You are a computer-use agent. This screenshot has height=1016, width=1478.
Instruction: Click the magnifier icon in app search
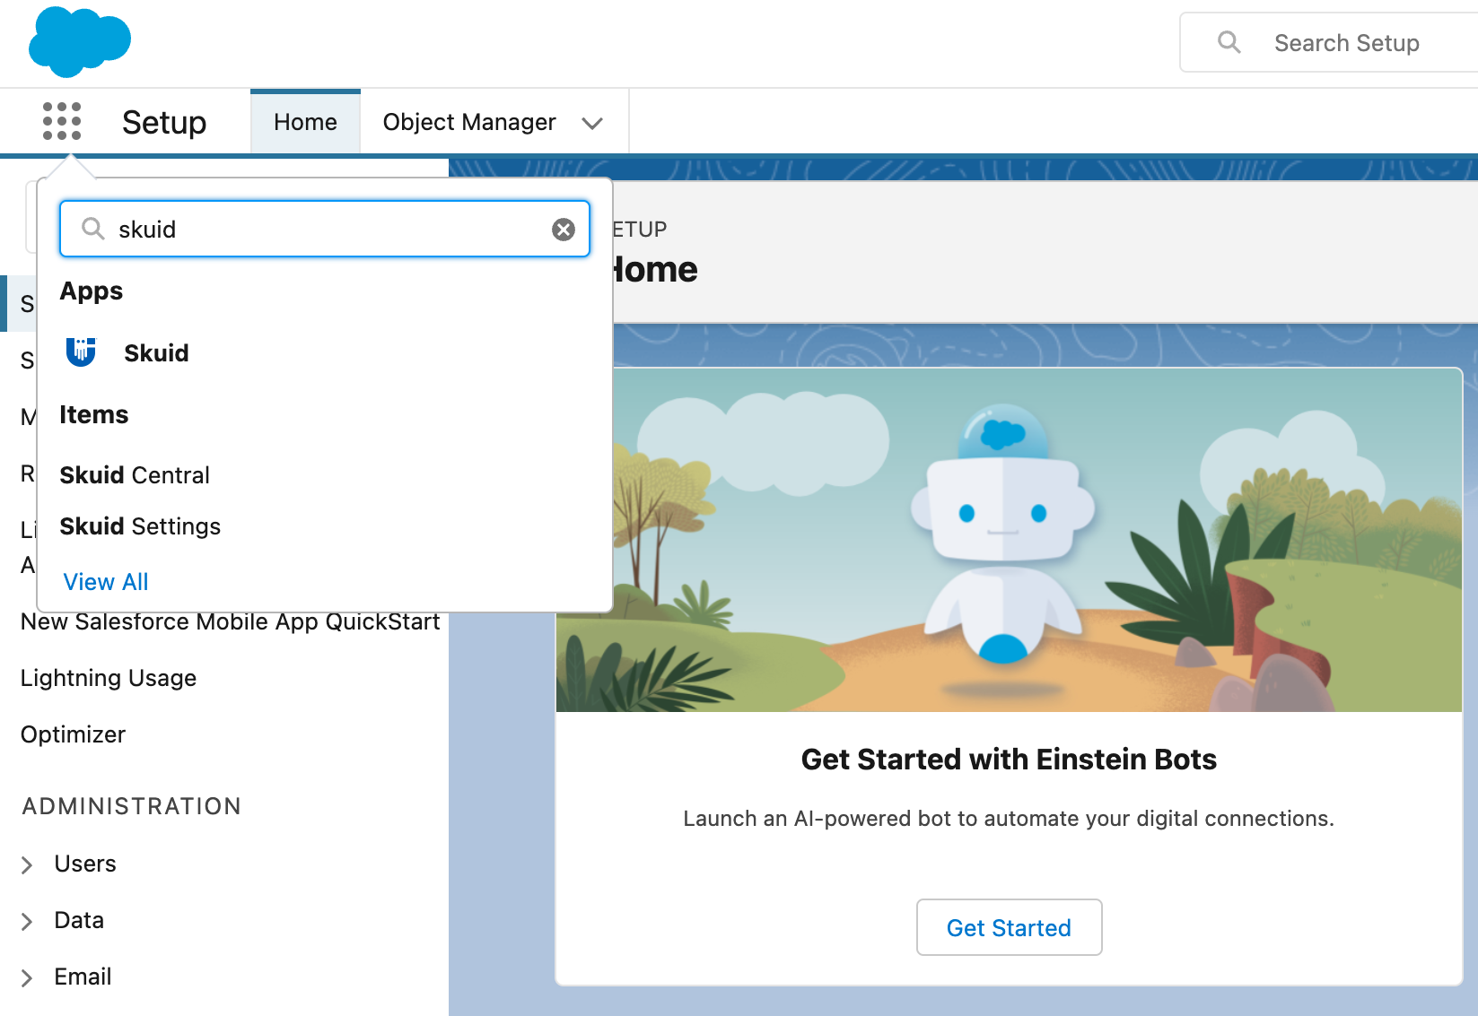(x=93, y=230)
